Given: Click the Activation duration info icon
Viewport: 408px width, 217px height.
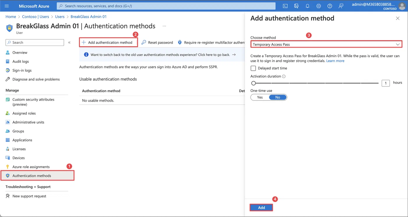Looking at the screenshot, I should (284, 76).
